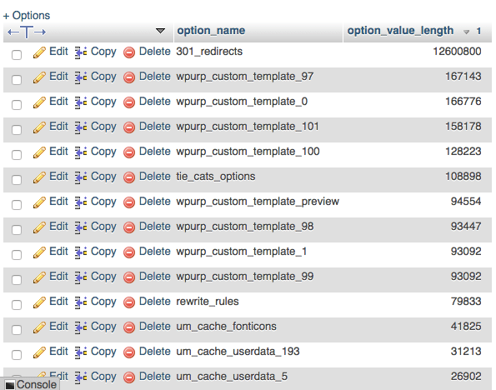The image size is (496, 390).
Task: Click the pencil icon for tie_cats_options
Action: pos(39,177)
